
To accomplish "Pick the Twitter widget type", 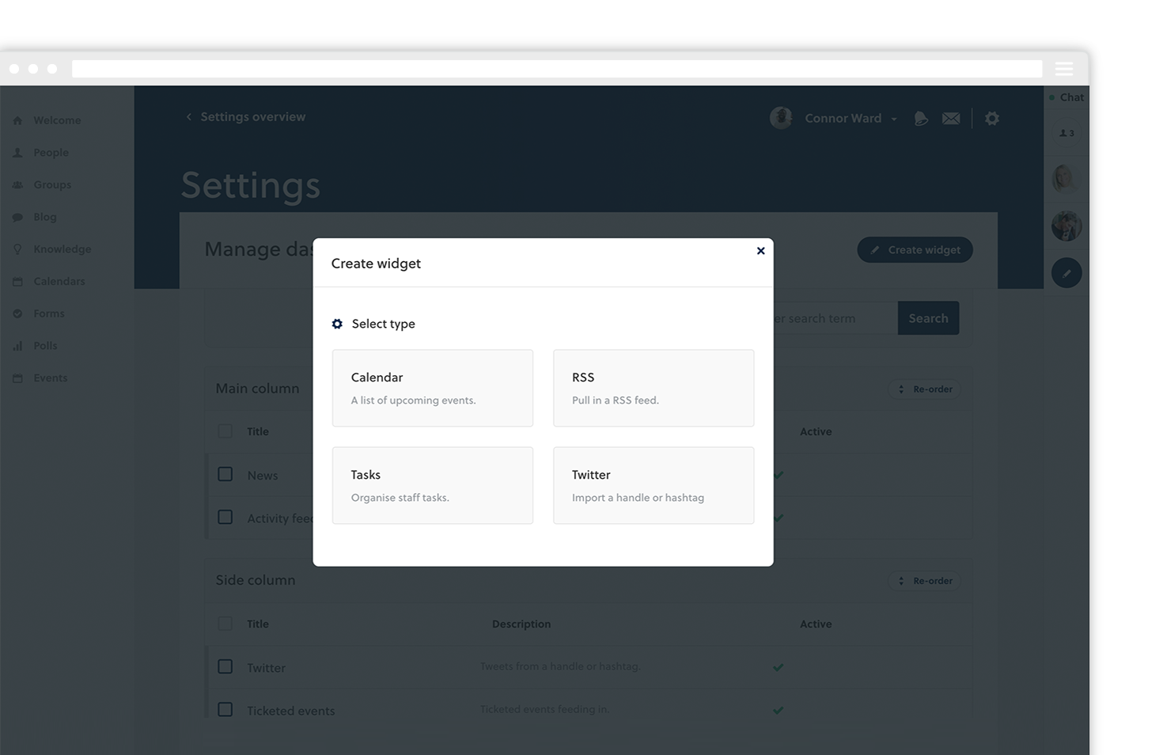I will [653, 485].
